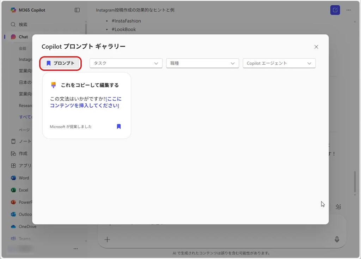This screenshot has width=361, height=259.
Task: Click the 検索 search field
Action: pyautogui.click(x=23, y=24)
